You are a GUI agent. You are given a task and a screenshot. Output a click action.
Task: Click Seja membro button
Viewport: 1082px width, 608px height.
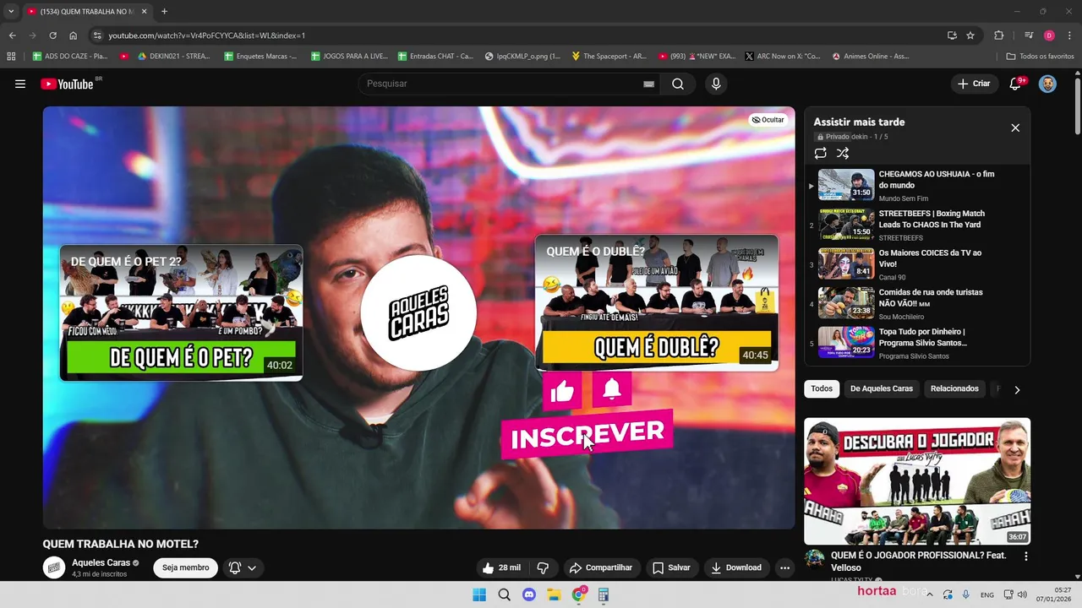coord(185,567)
